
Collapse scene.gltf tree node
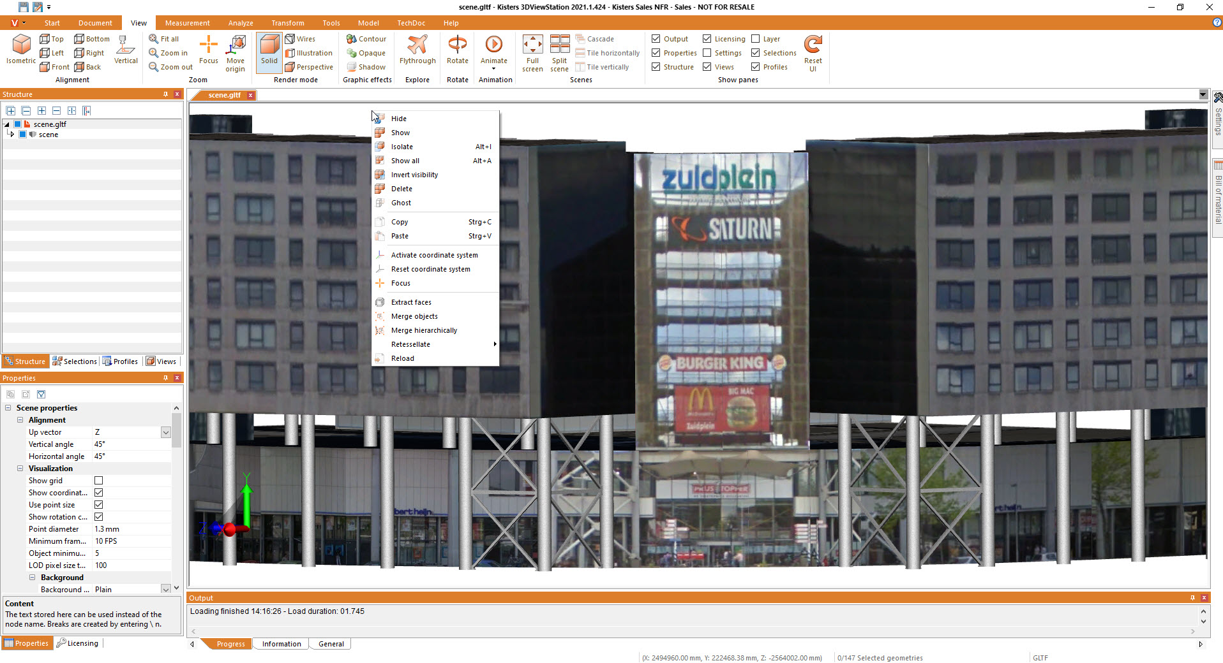pos(6,124)
